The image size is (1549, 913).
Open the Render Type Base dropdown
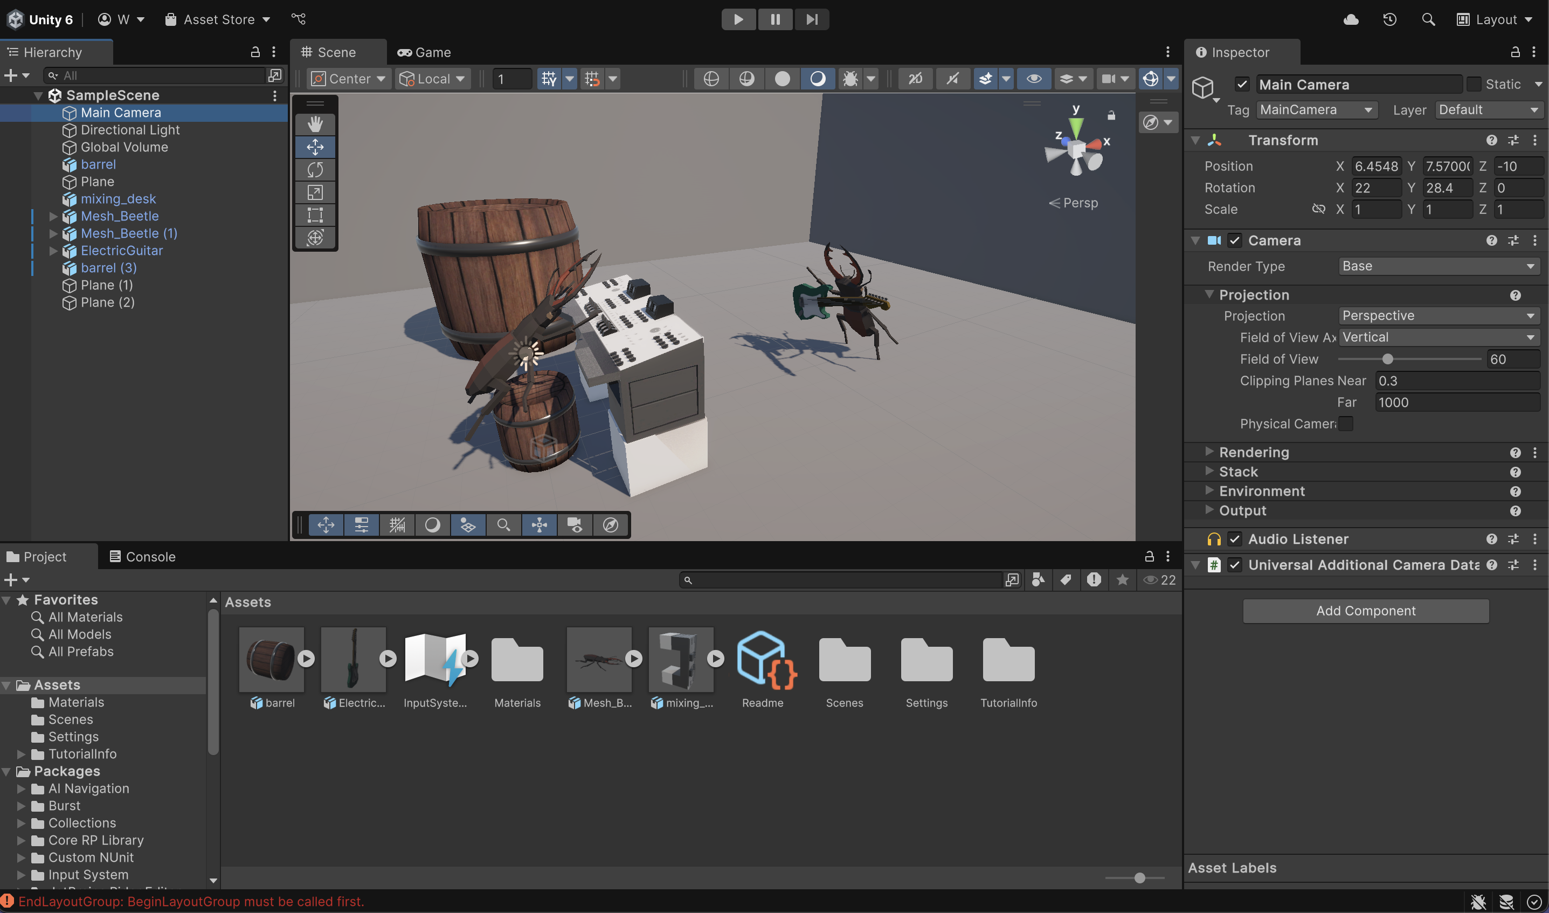(1439, 266)
